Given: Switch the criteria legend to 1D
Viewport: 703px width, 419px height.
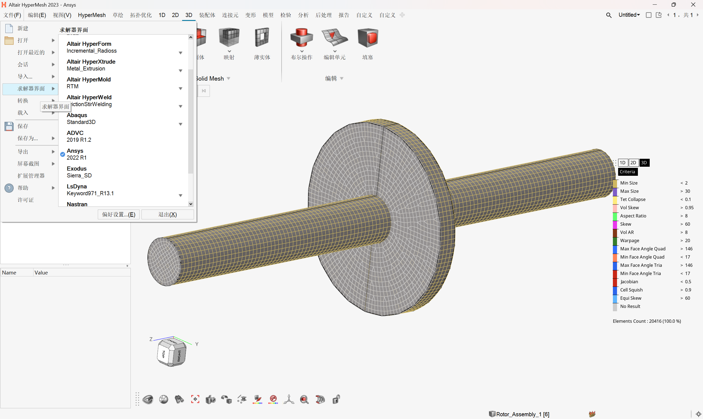Looking at the screenshot, I should tap(623, 163).
